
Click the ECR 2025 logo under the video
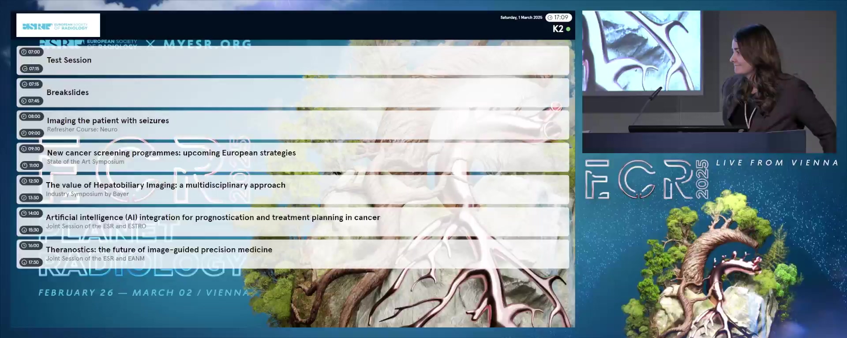(647, 179)
